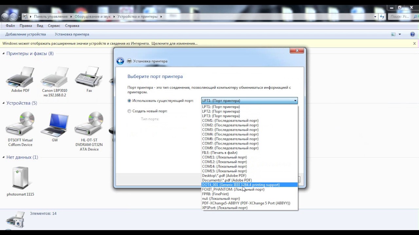Choose 'COM4: (Последовательный порт)' option
Viewport: 419px width, 235px height.
(250, 134)
